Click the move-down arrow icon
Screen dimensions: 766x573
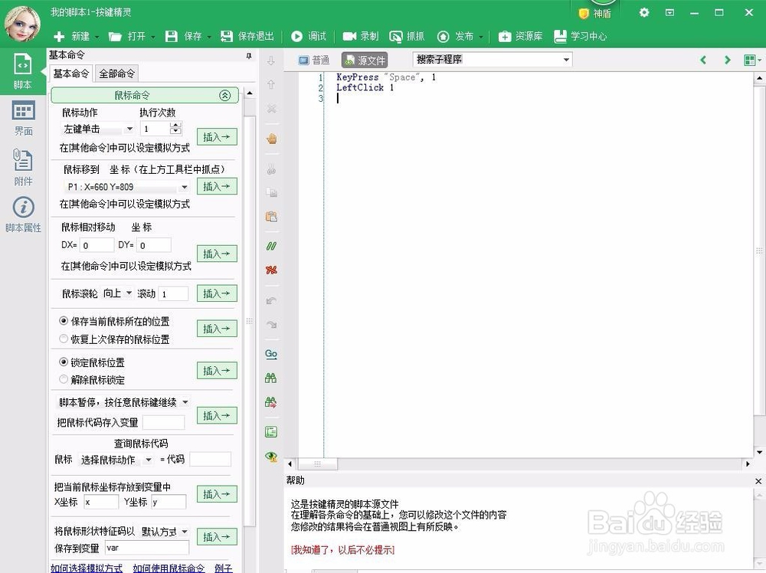[x=271, y=61]
